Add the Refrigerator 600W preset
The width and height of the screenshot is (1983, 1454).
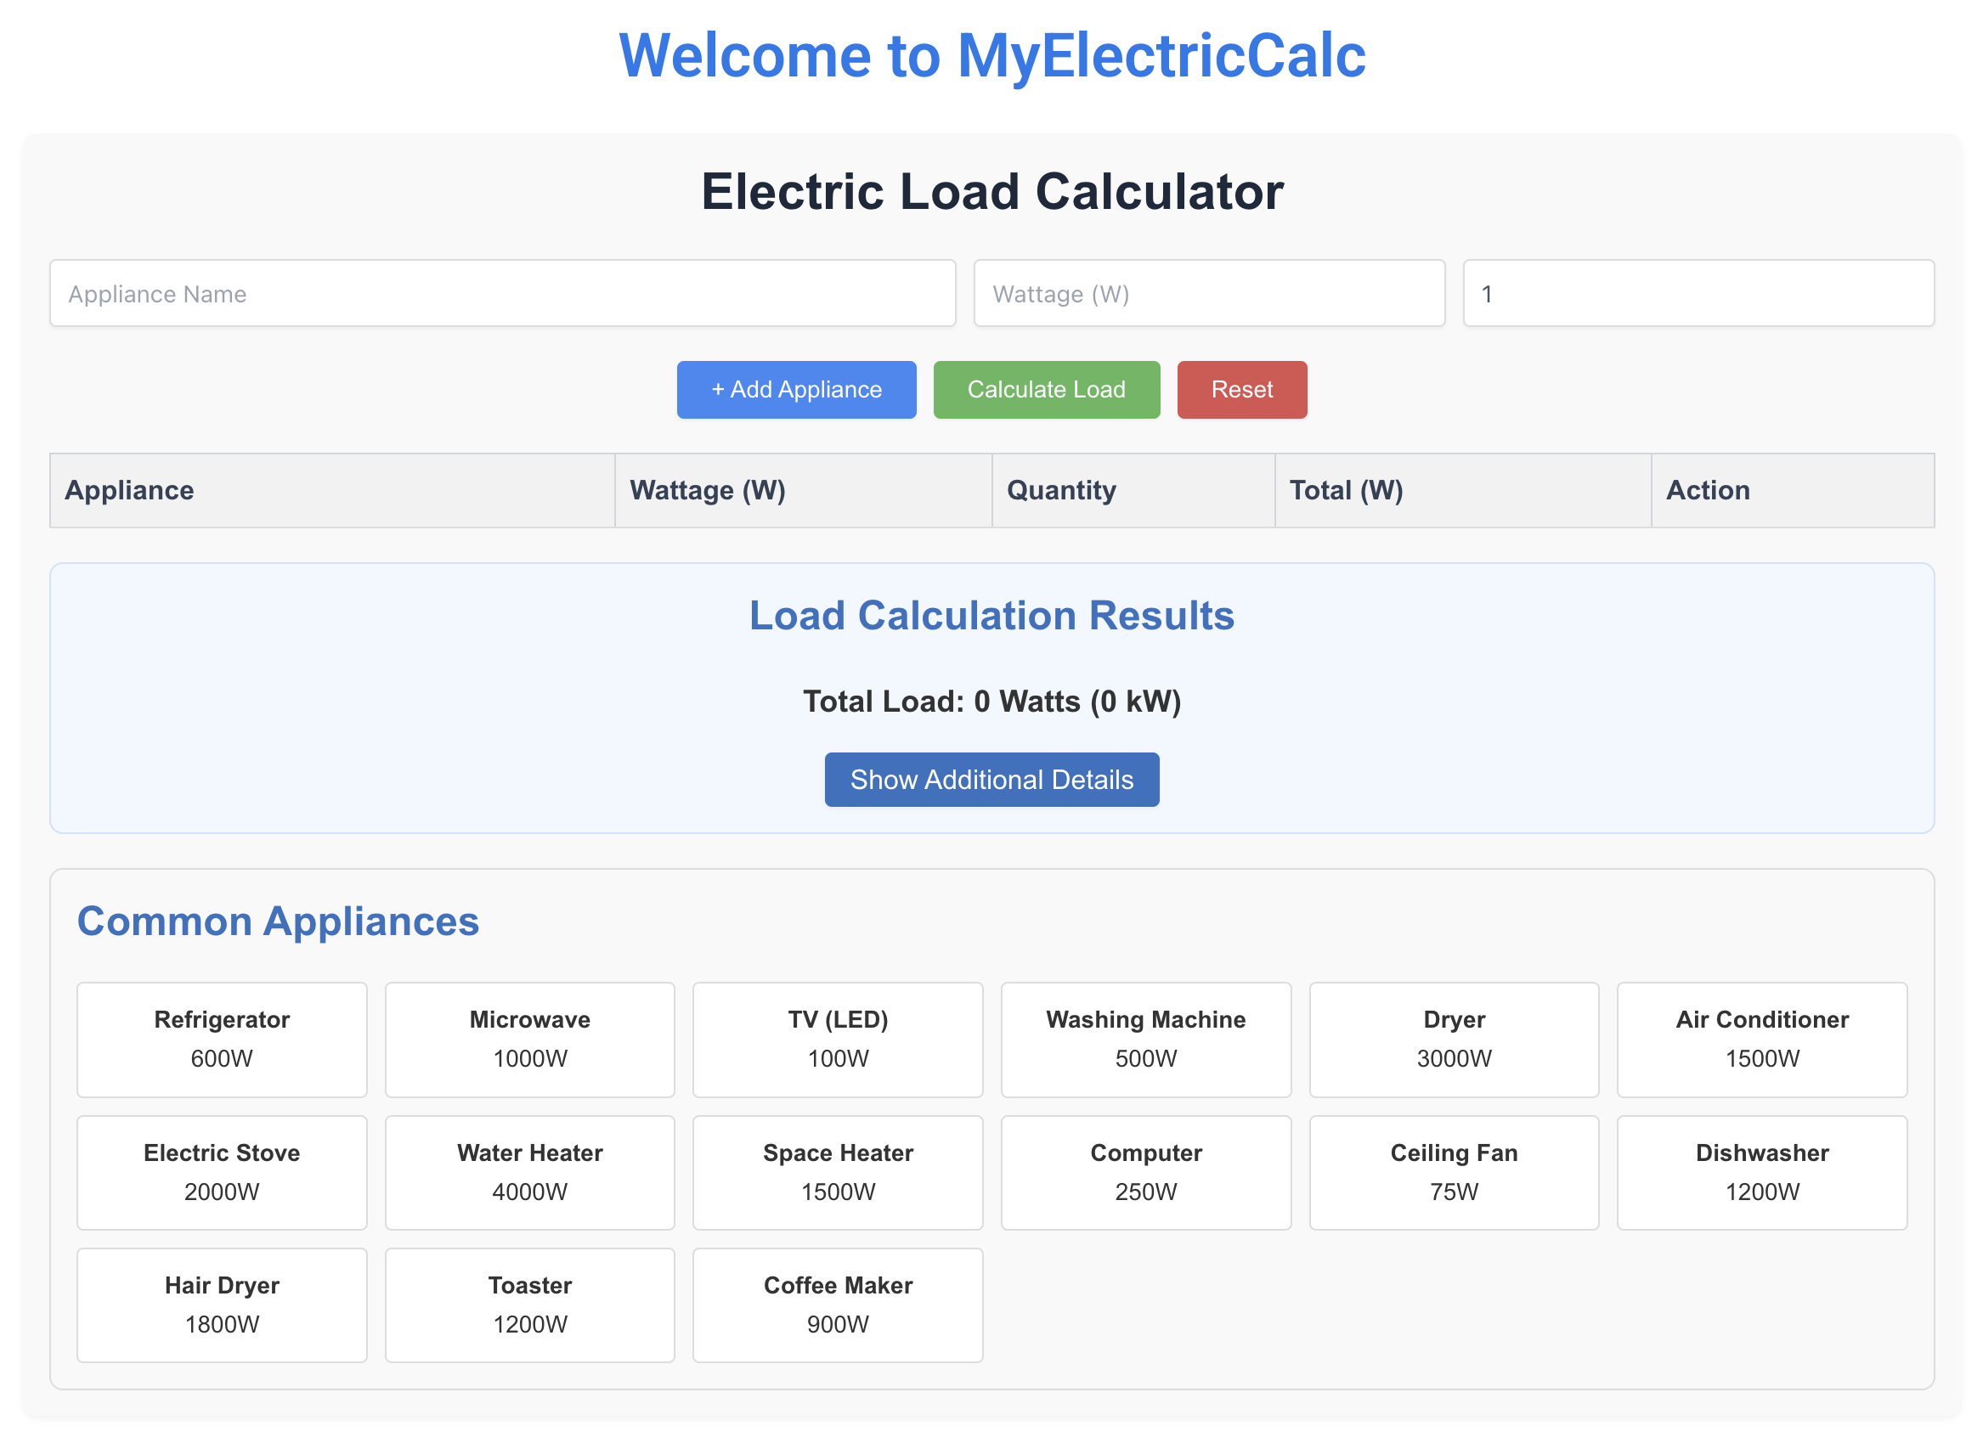click(222, 1040)
